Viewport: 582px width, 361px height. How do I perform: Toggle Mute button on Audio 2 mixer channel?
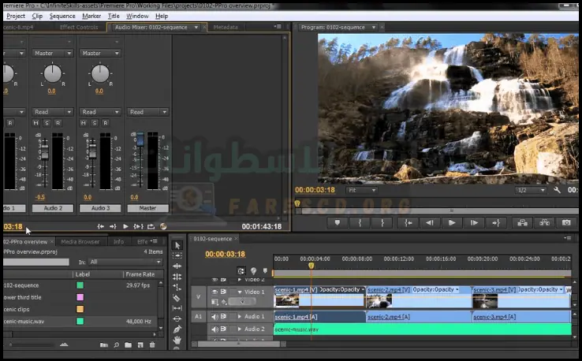(x=36, y=123)
